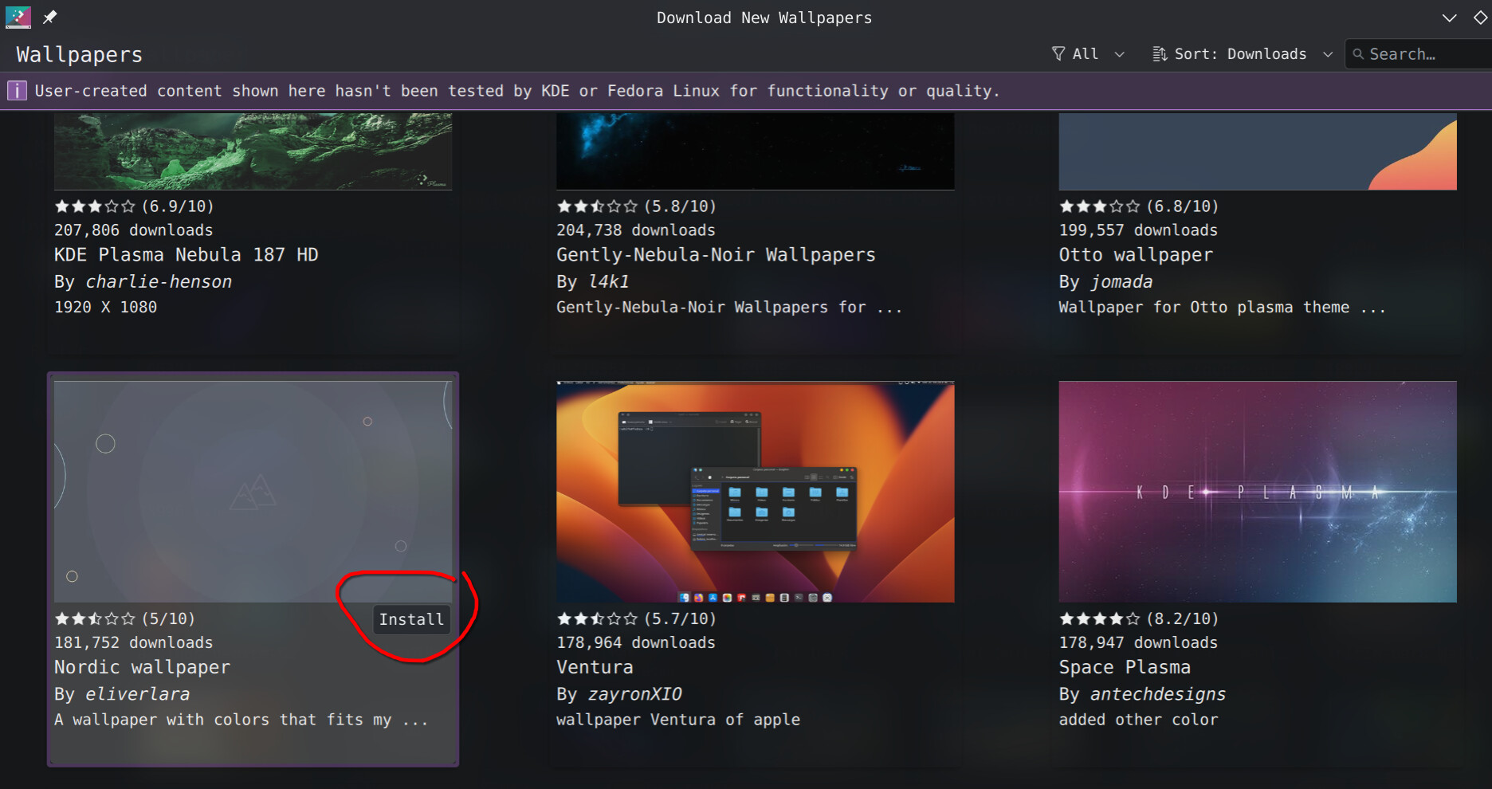
Task: Select the Otto wallpaper thumbnail
Action: coord(1257,151)
